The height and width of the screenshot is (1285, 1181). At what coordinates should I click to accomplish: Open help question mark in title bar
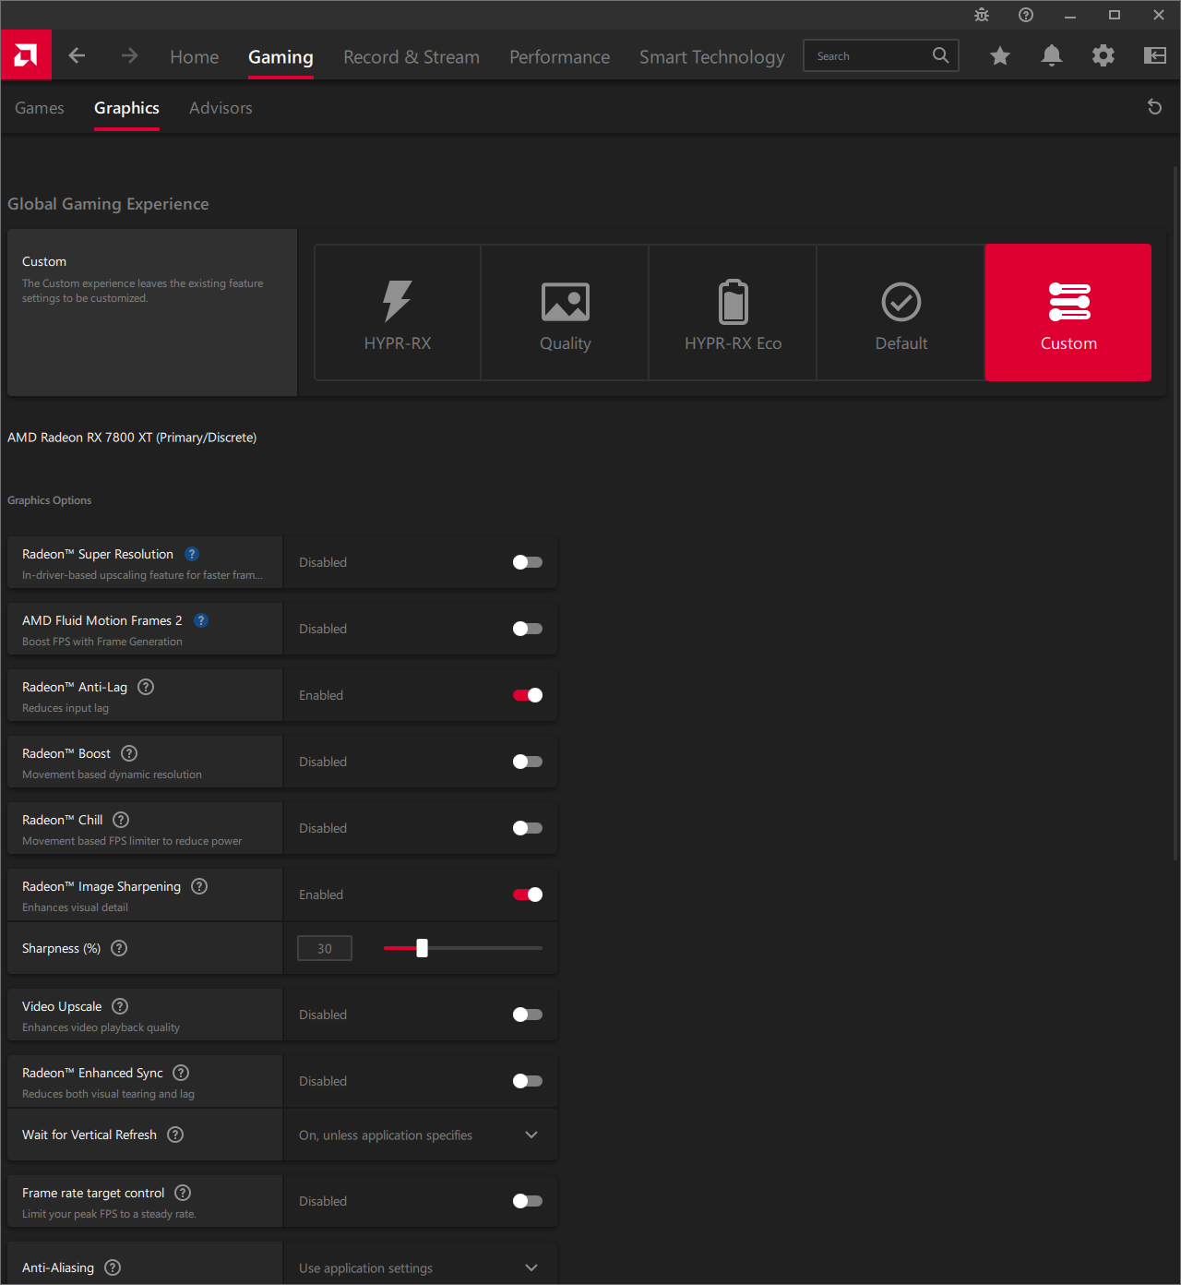point(1025,15)
